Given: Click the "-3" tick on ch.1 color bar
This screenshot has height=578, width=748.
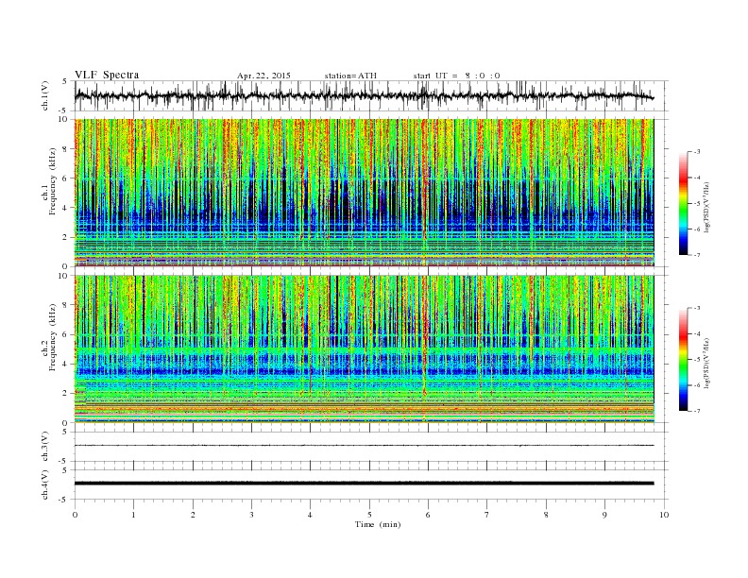Looking at the screenshot, I should [x=697, y=152].
